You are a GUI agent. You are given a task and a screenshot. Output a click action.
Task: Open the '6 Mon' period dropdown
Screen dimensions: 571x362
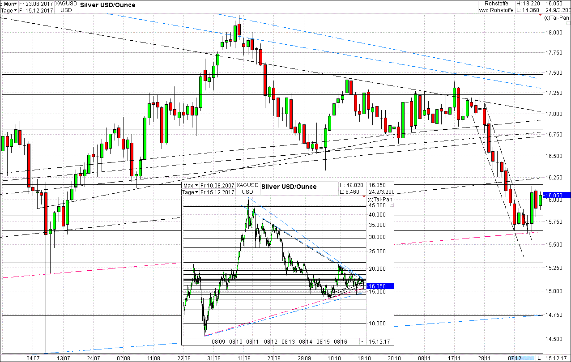click(9, 4)
